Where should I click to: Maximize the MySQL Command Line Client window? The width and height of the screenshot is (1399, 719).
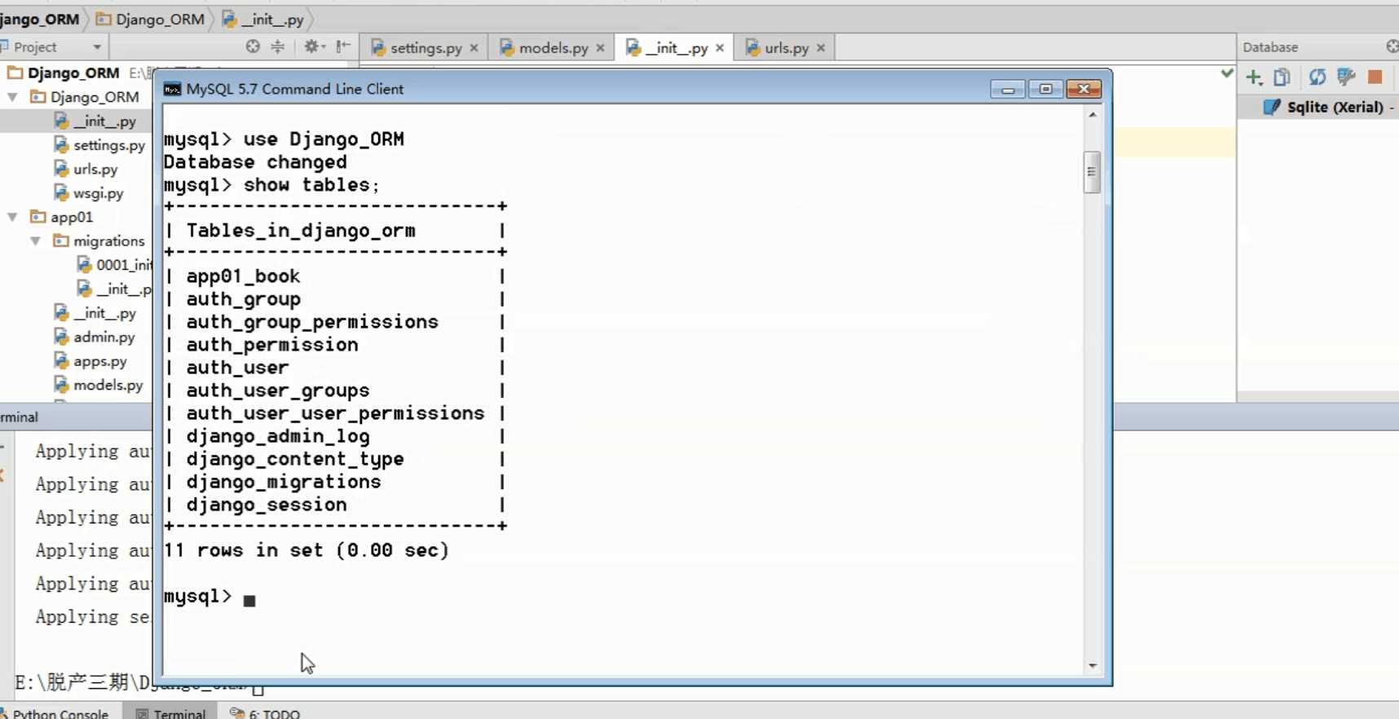tap(1045, 89)
